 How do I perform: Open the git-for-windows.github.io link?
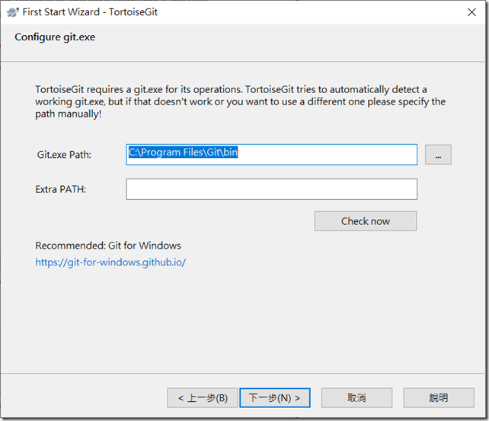coord(110,262)
